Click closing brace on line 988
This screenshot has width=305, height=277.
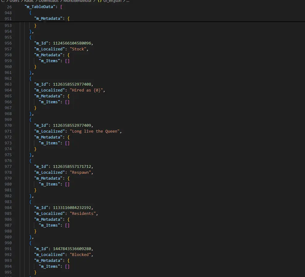[35, 231]
